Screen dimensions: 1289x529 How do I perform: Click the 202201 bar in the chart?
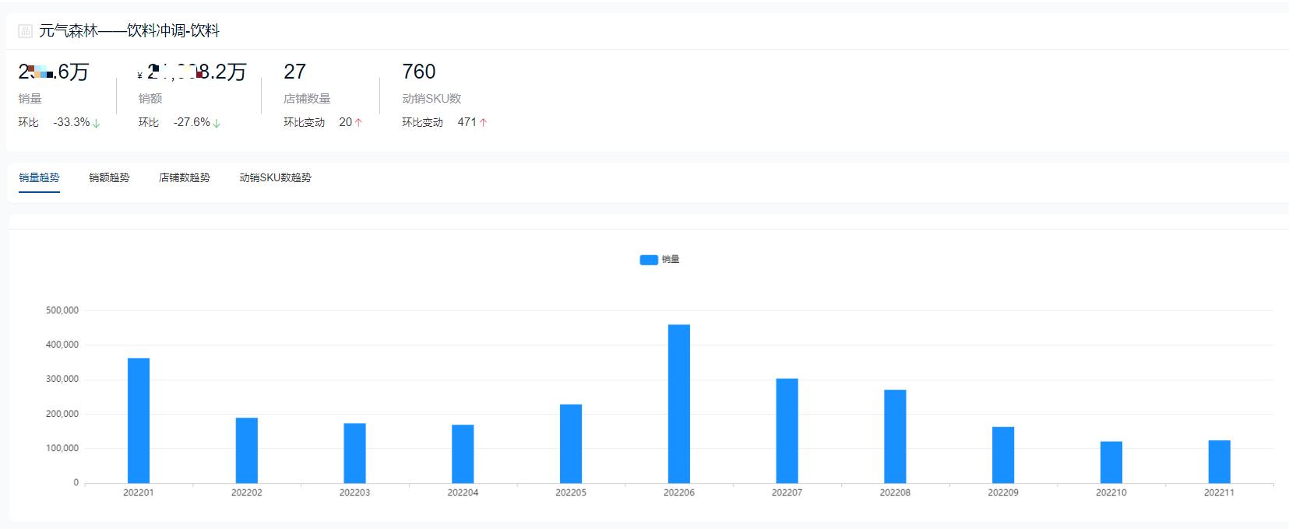coord(139,421)
